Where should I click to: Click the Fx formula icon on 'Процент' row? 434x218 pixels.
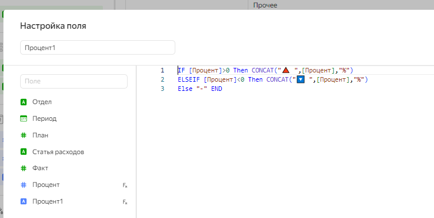125,185
